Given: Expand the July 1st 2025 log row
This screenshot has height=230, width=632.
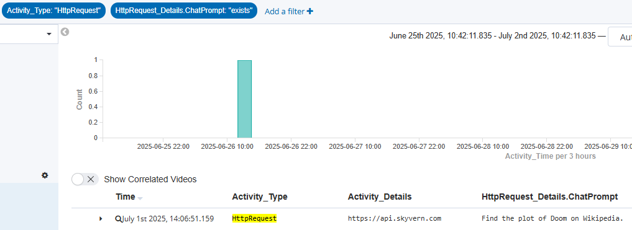Looking at the screenshot, I should point(101,219).
